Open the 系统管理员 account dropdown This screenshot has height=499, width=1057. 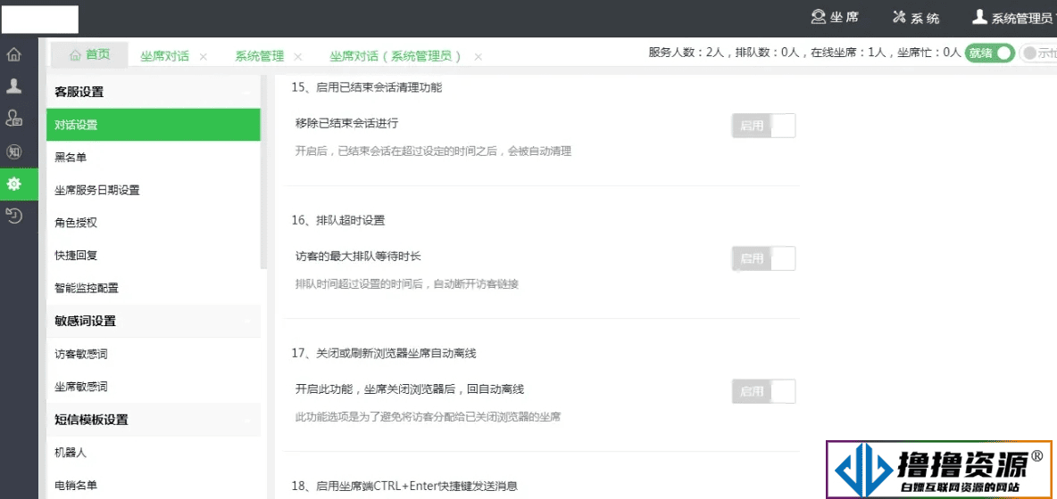point(1013,18)
